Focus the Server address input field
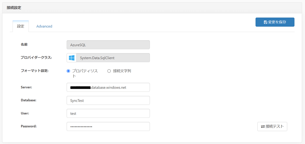 (108, 87)
